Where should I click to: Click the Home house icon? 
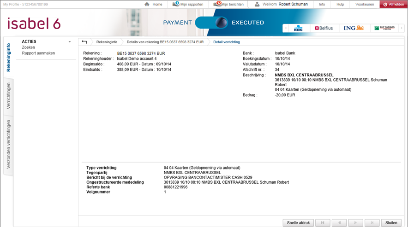click(x=147, y=4)
